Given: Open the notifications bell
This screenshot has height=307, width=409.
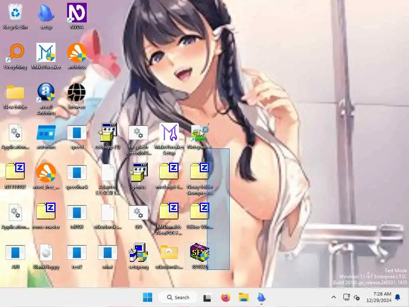Looking at the screenshot, I should pyautogui.click(x=398, y=297).
